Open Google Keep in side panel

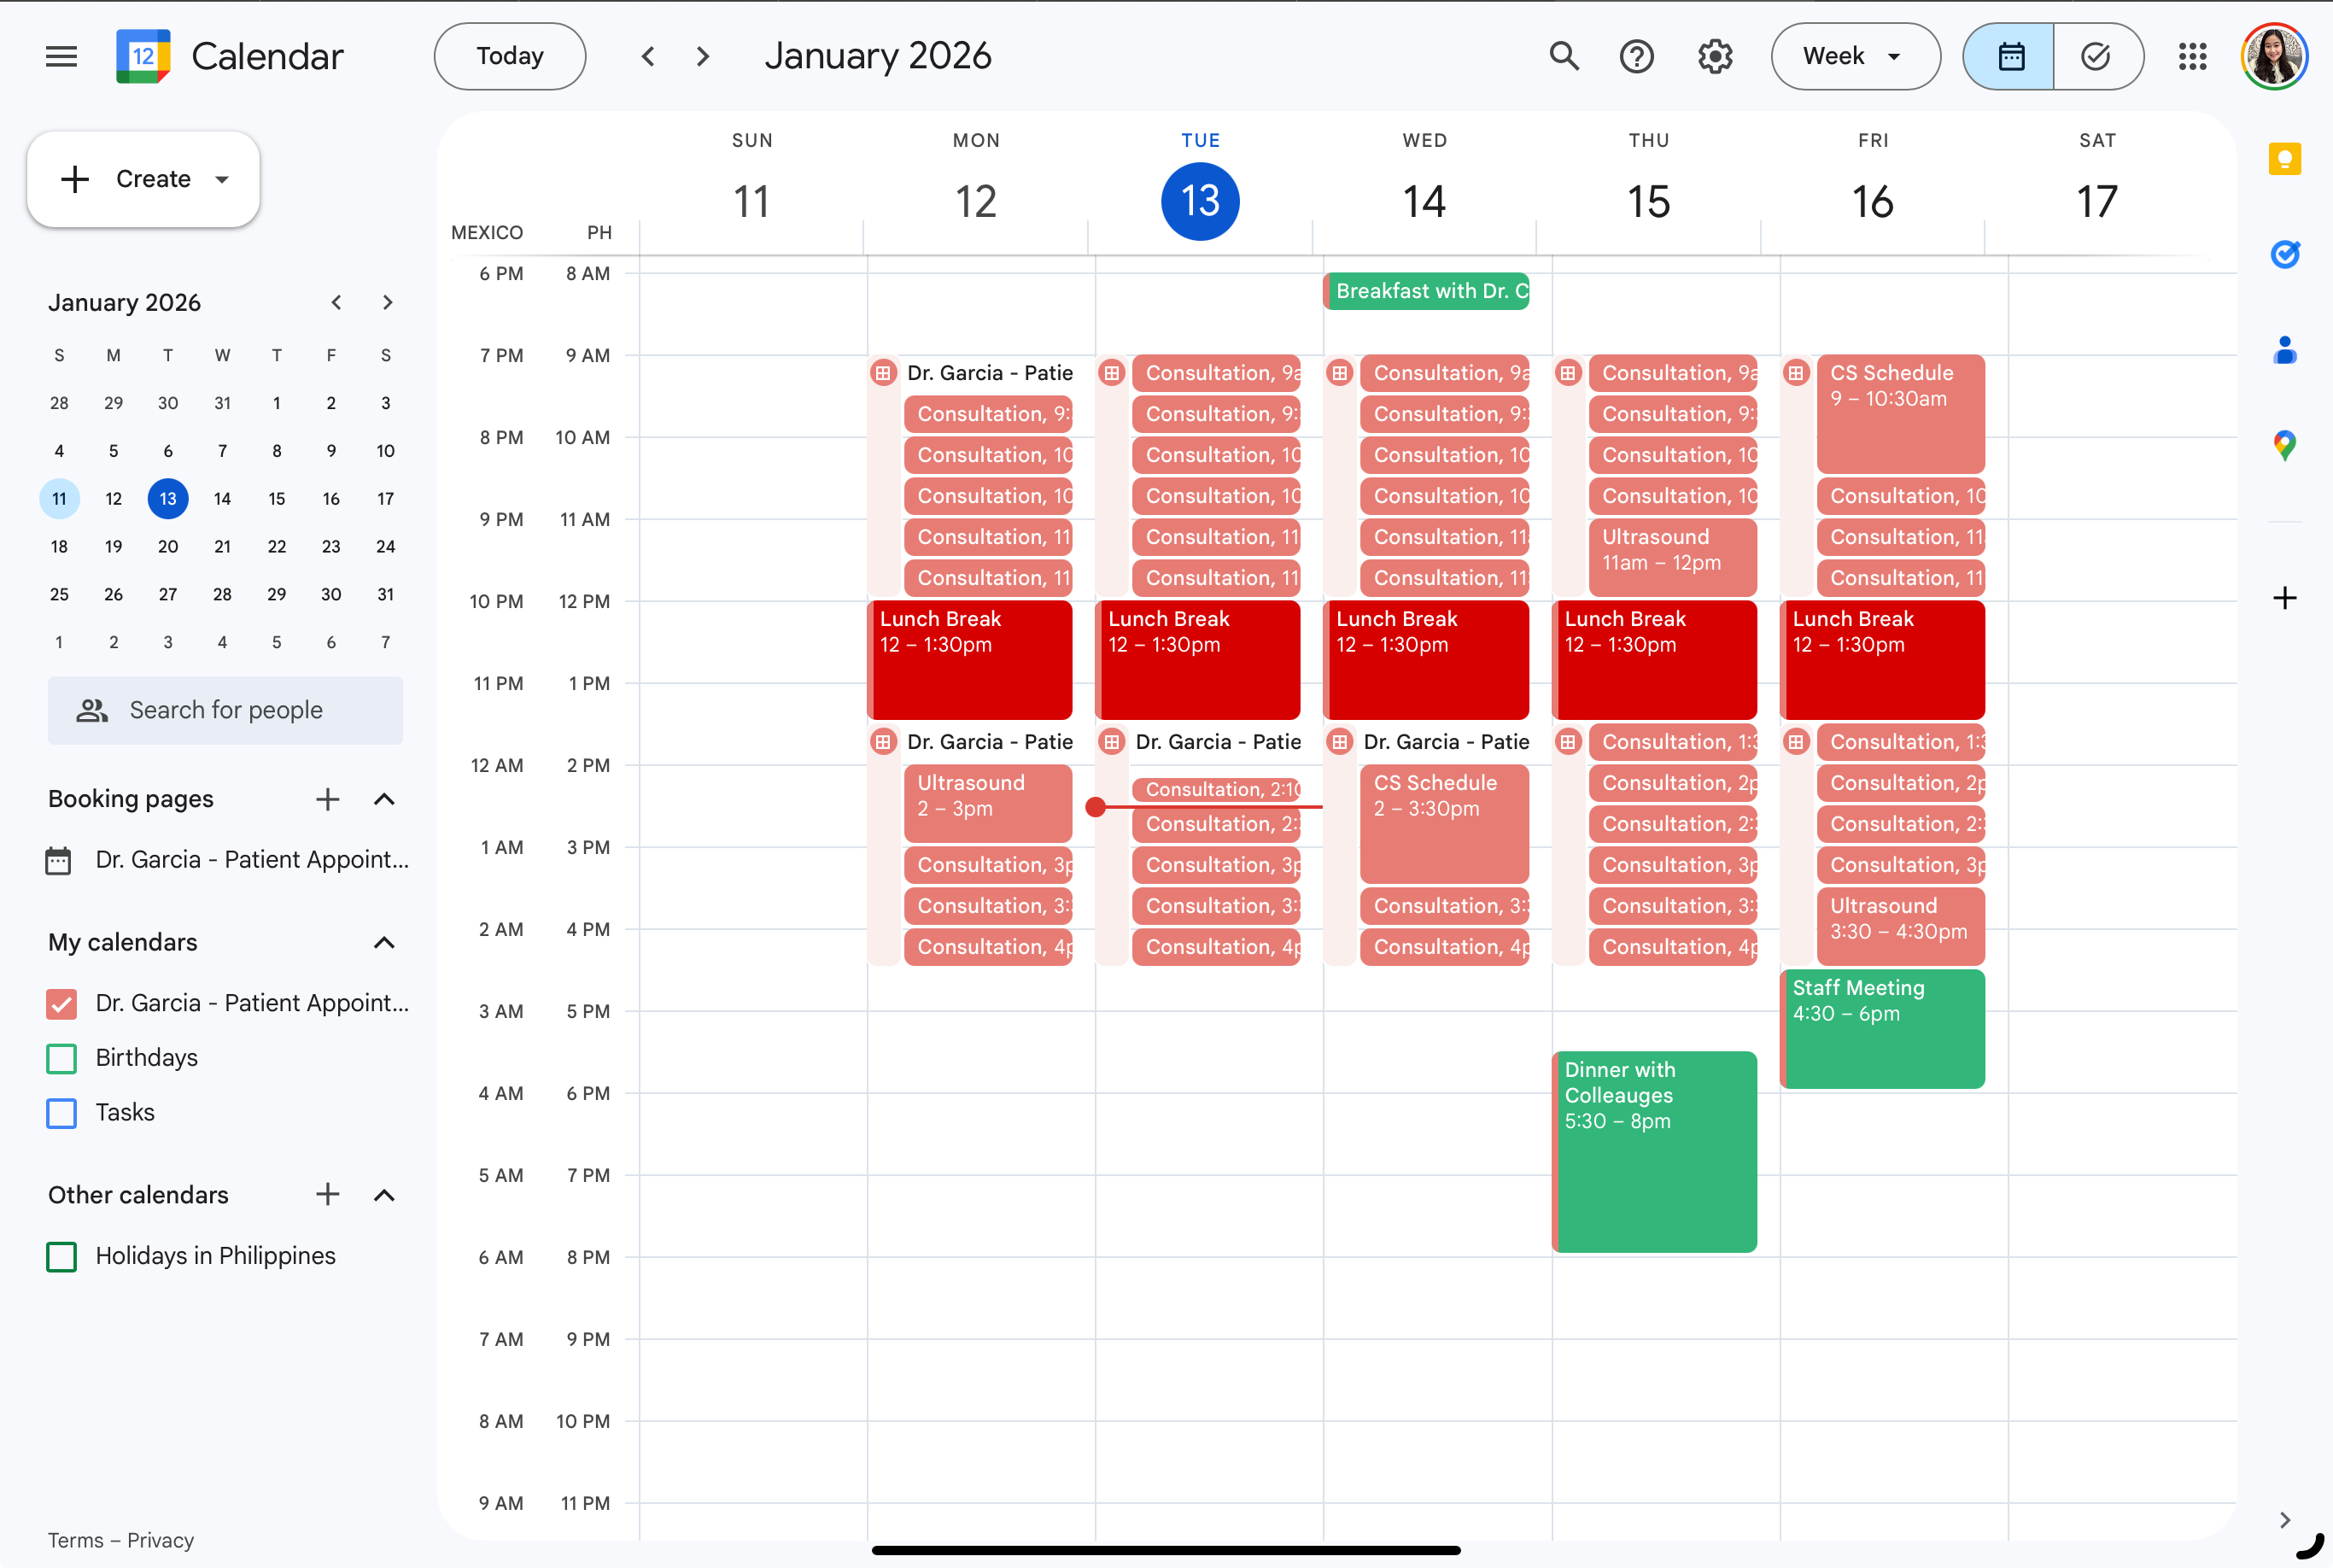pyautogui.click(x=2284, y=159)
